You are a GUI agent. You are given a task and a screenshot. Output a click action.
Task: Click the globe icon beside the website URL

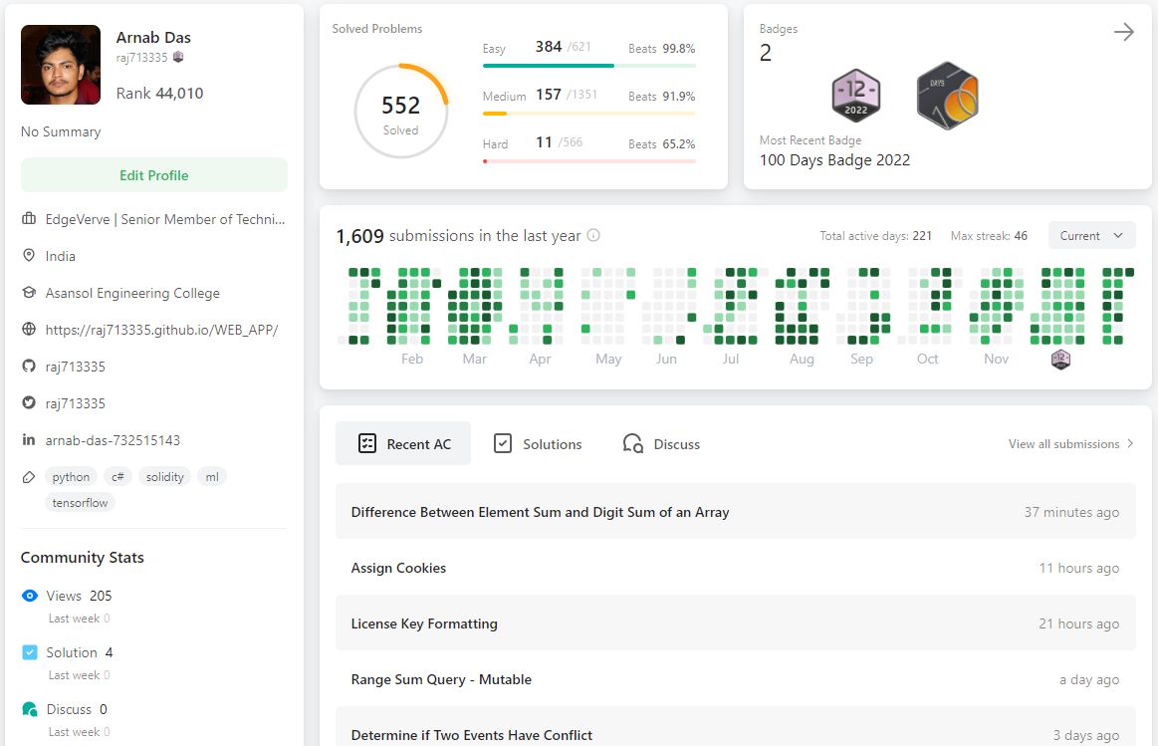pos(29,330)
